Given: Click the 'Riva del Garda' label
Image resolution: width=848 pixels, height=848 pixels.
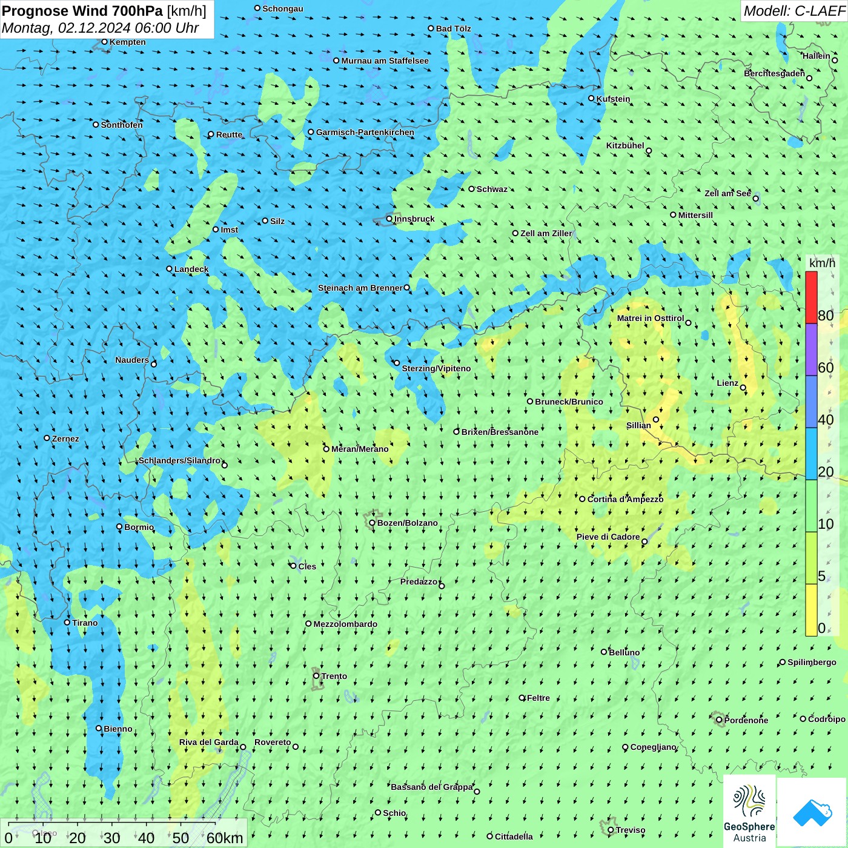Looking at the screenshot, I should click(x=209, y=742).
